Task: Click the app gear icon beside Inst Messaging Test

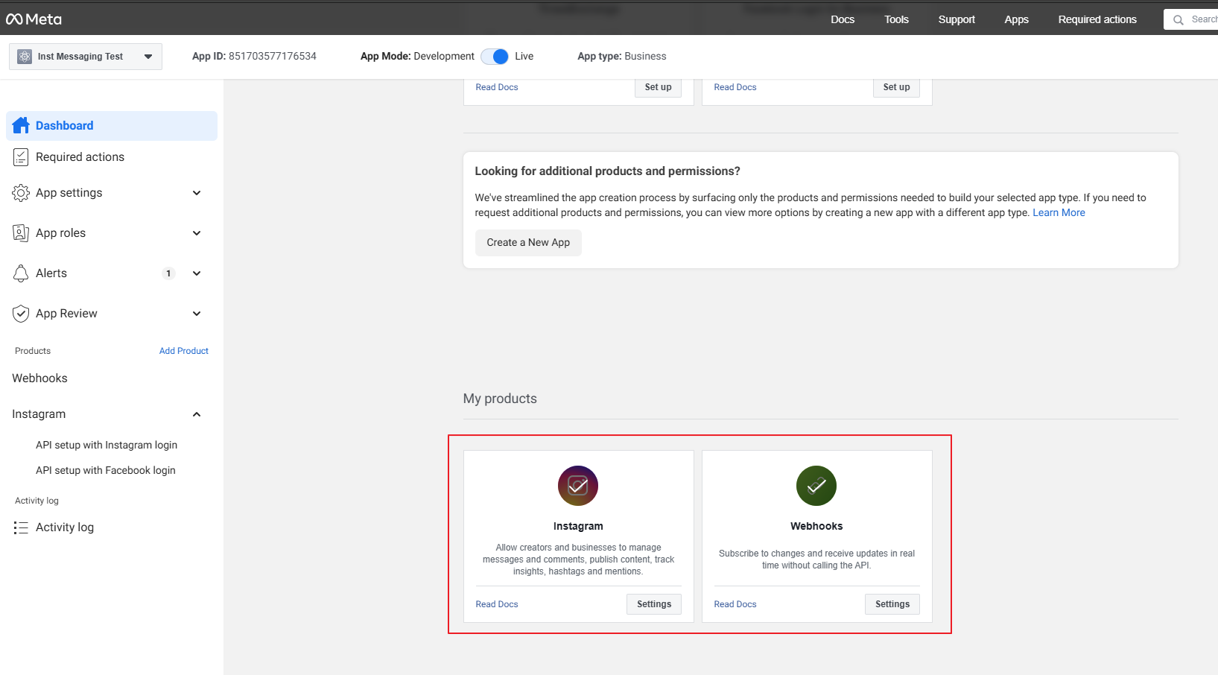Action: (x=25, y=57)
